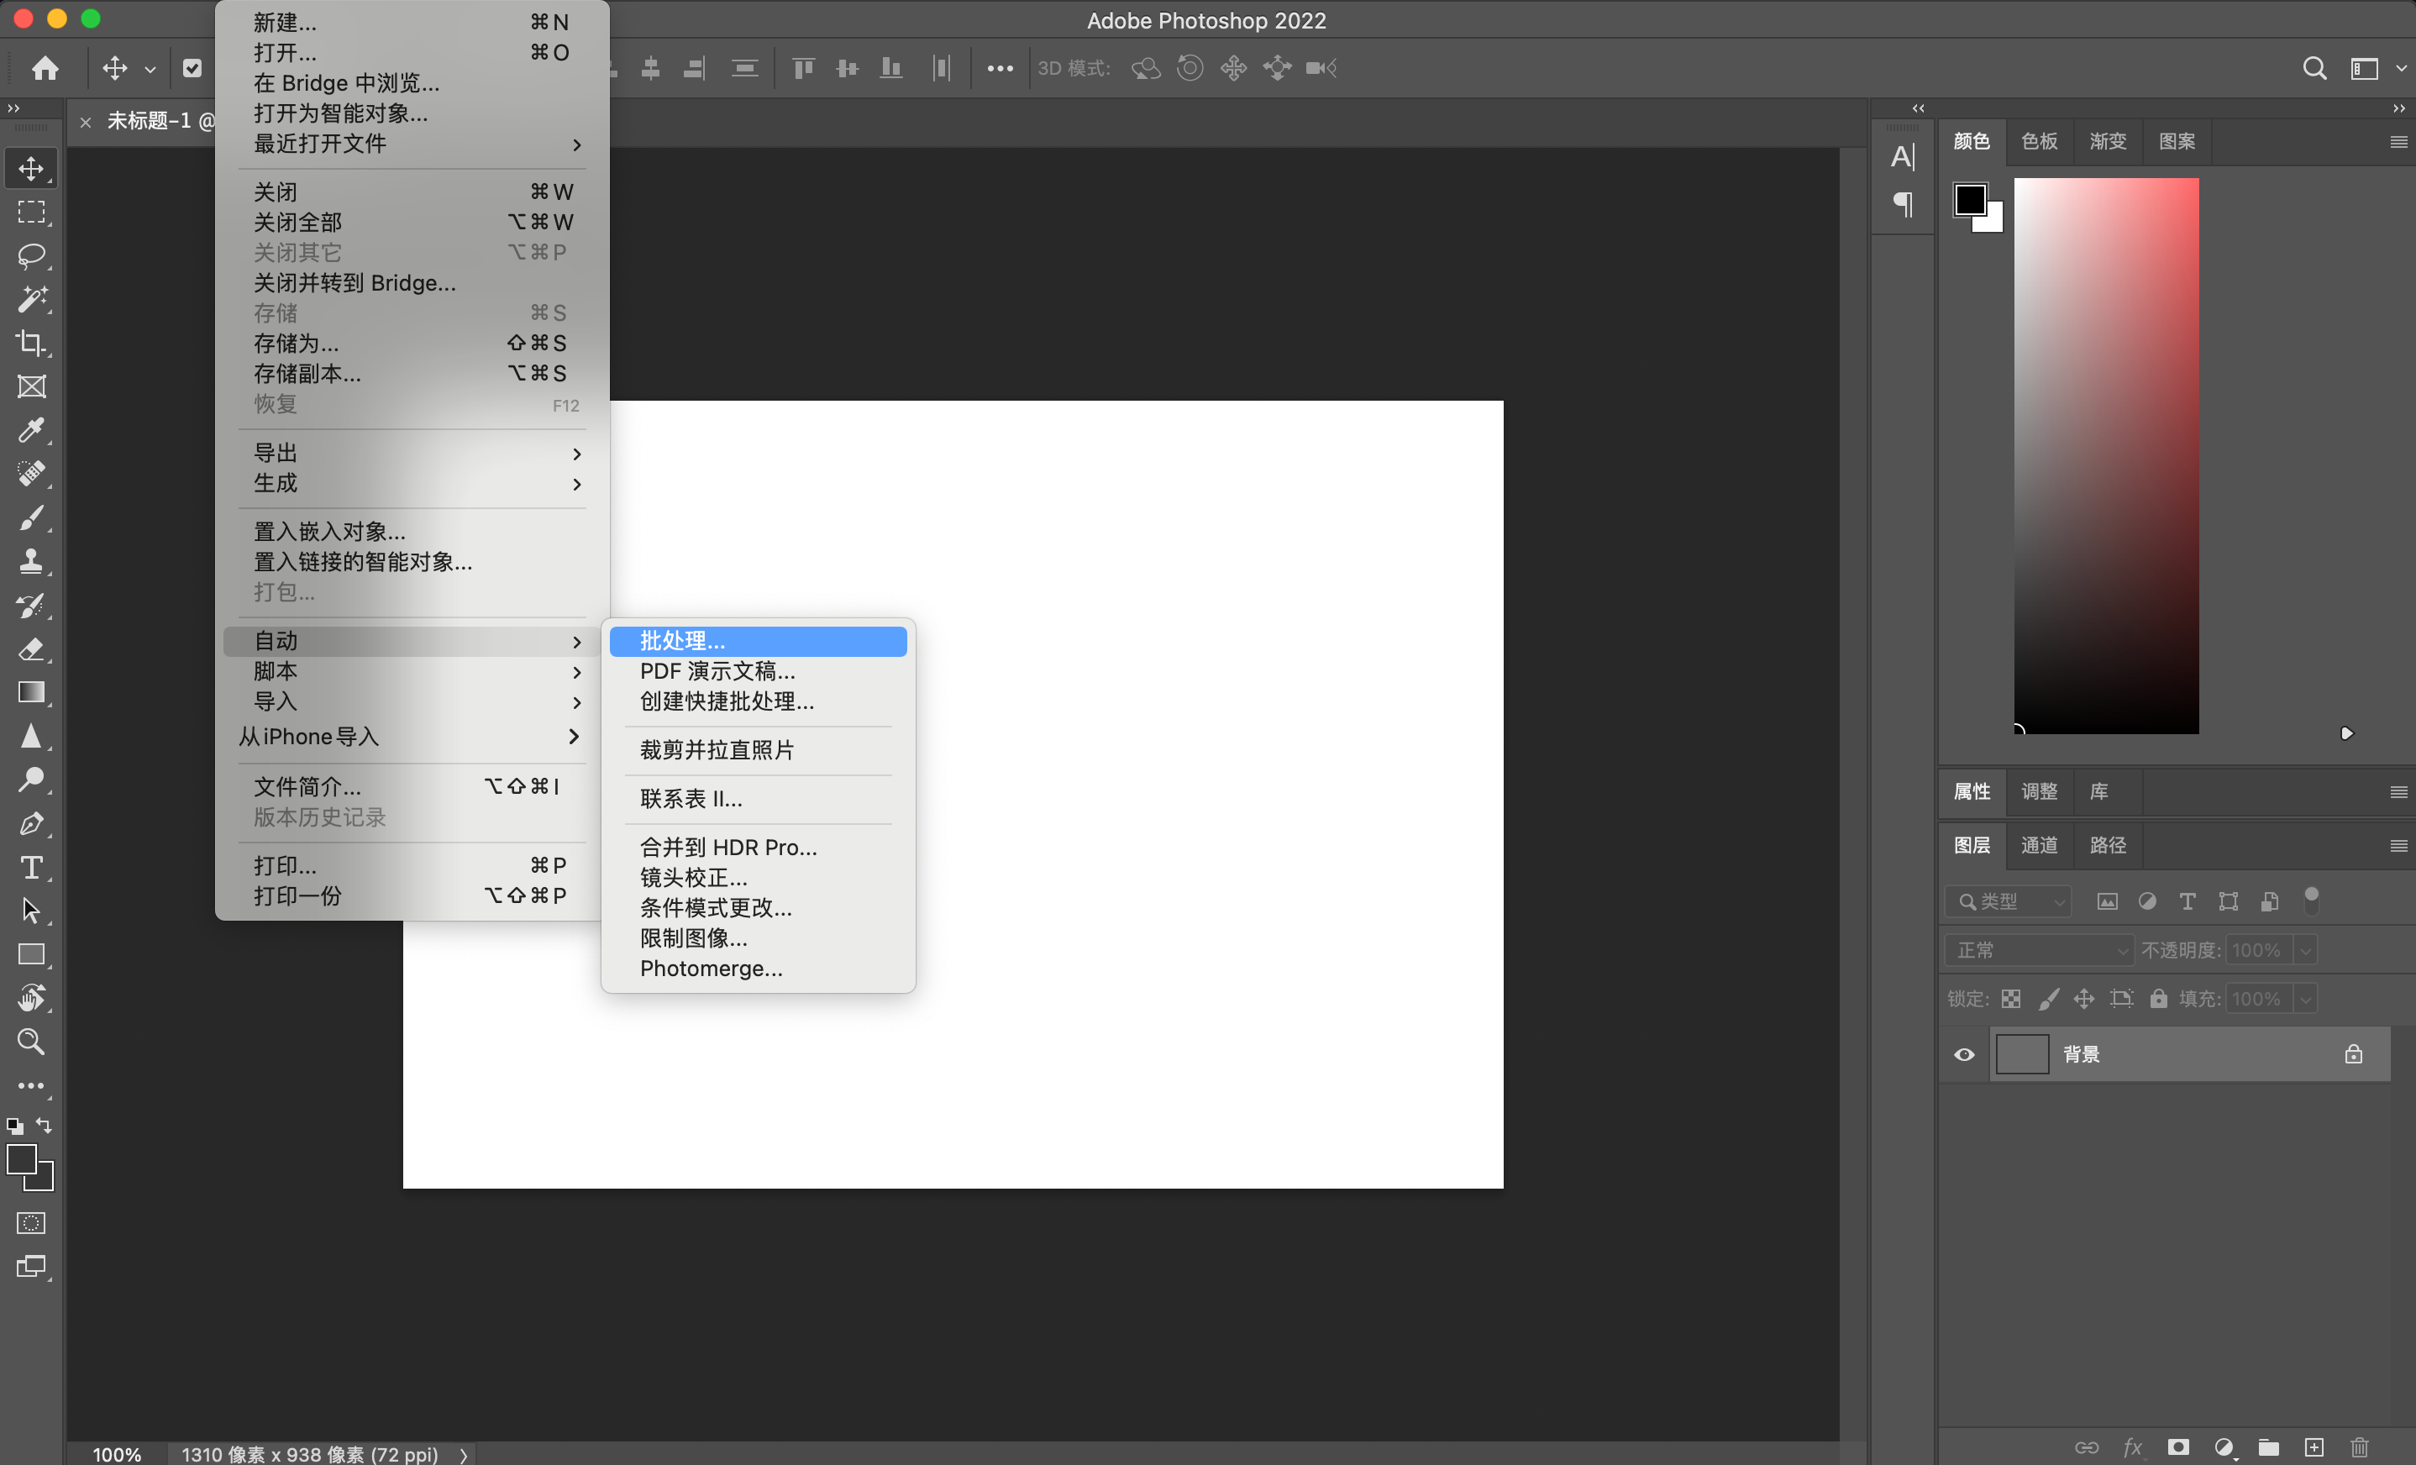Open the 类型 layer filter dropdown
This screenshot has height=1465, width=2416.
click(x=2007, y=901)
